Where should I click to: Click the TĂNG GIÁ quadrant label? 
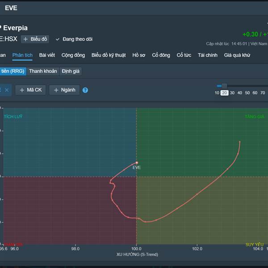coord(255,117)
